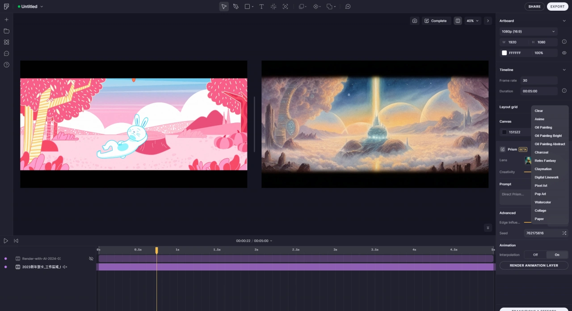Open the folder icon in left sidebar
Viewport: 572px width, 311px height.
pyautogui.click(x=6, y=31)
